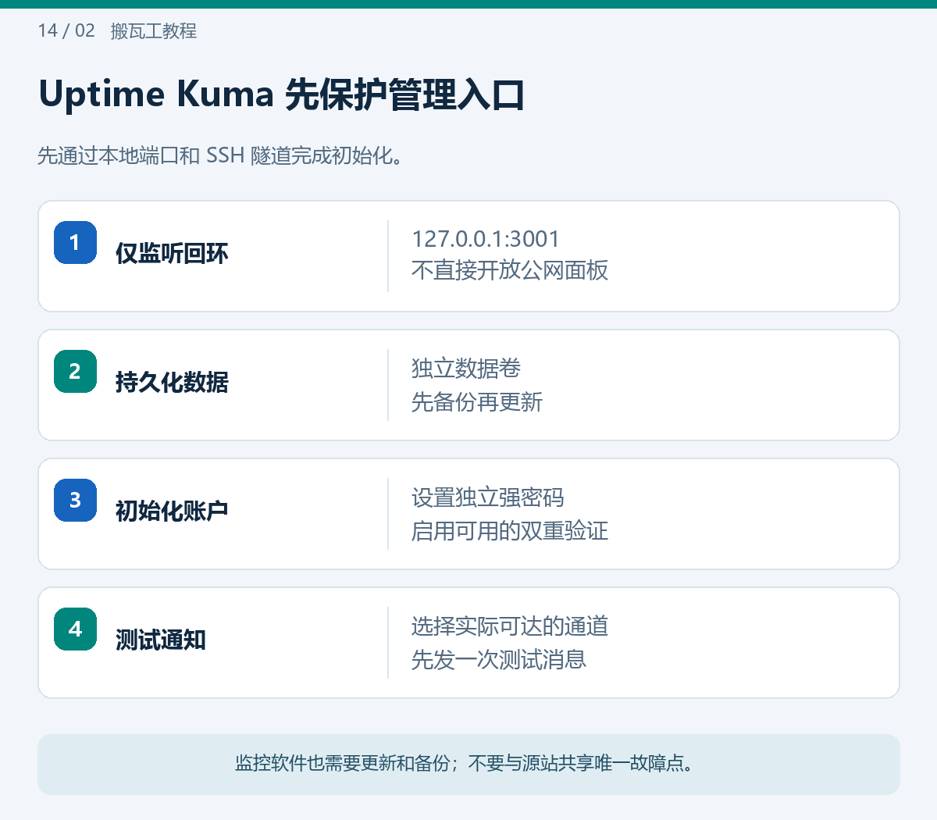
Task: Select the heading 测试通知
Action: 161,640
